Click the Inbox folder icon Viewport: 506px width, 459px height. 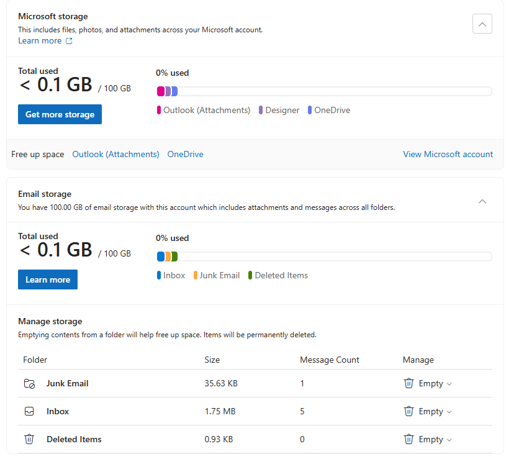(x=29, y=411)
